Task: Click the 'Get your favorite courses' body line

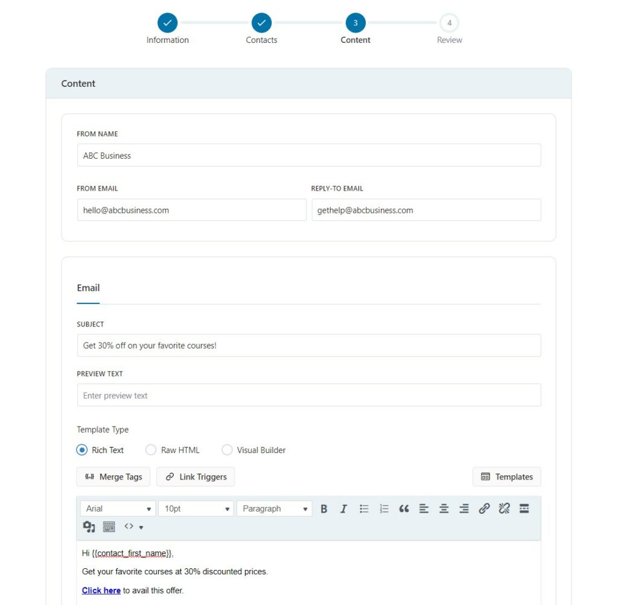Action: [x=175, y=571]
